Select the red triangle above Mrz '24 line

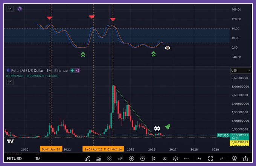pos(113,20)
